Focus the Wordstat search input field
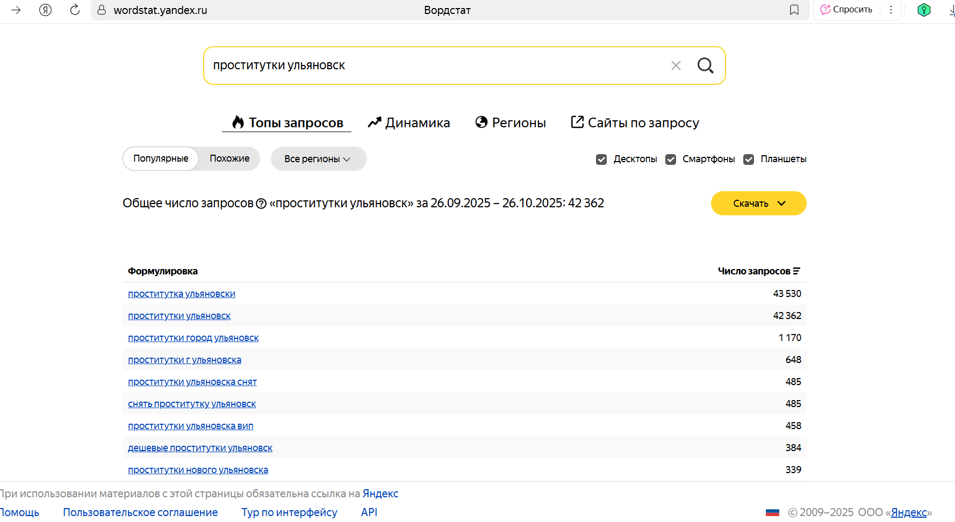Image resolution: width=955 pixels, height=522 pixels. [x=430, y=66]
